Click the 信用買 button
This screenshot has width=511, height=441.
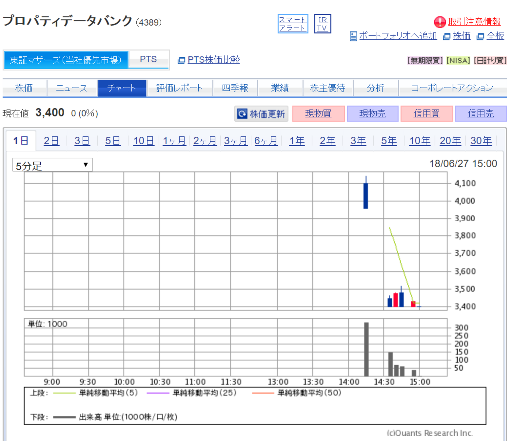coord(427,114)
